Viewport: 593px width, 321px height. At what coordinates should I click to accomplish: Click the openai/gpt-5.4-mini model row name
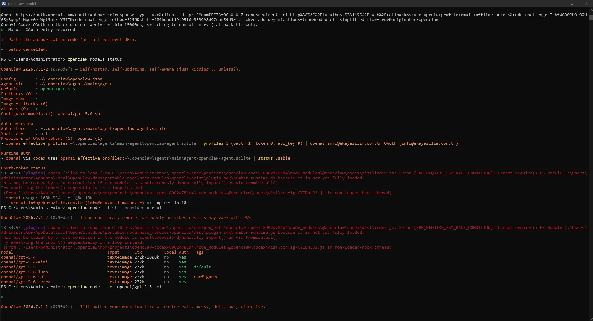click(24, 262)
